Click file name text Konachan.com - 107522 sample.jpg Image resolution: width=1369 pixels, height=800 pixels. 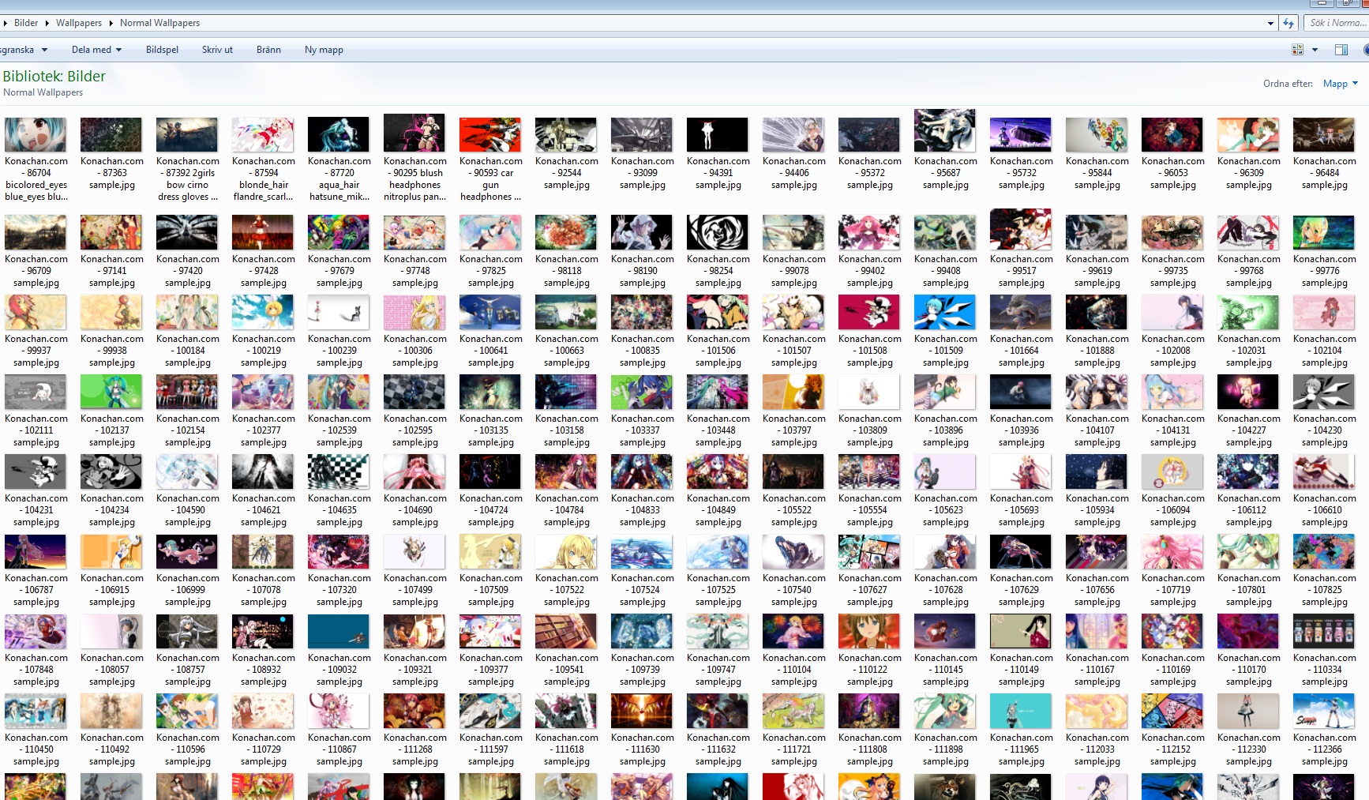click(566, 590)
